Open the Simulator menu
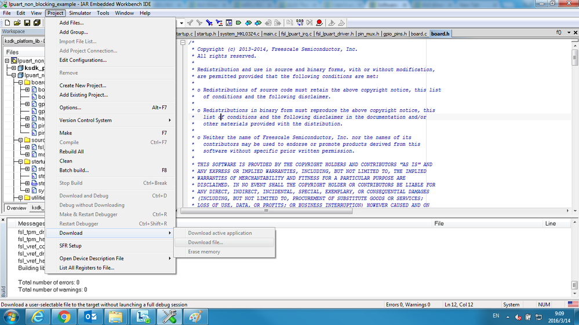Image resolution: width=579 pixels, height=325 pixels. 80,13
